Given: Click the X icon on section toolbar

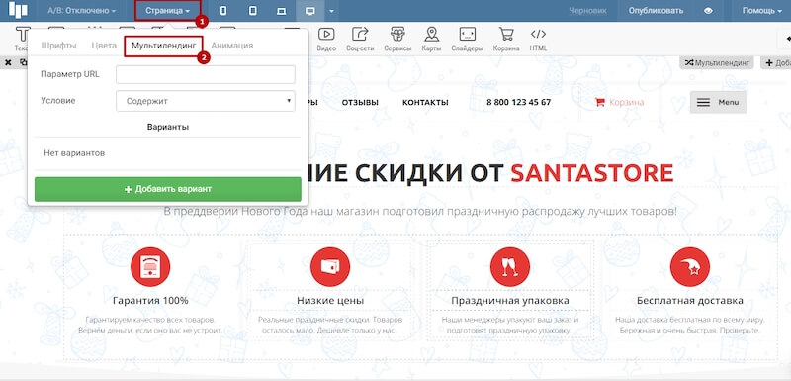Looking at the screenshot, I should coord(8,63).
